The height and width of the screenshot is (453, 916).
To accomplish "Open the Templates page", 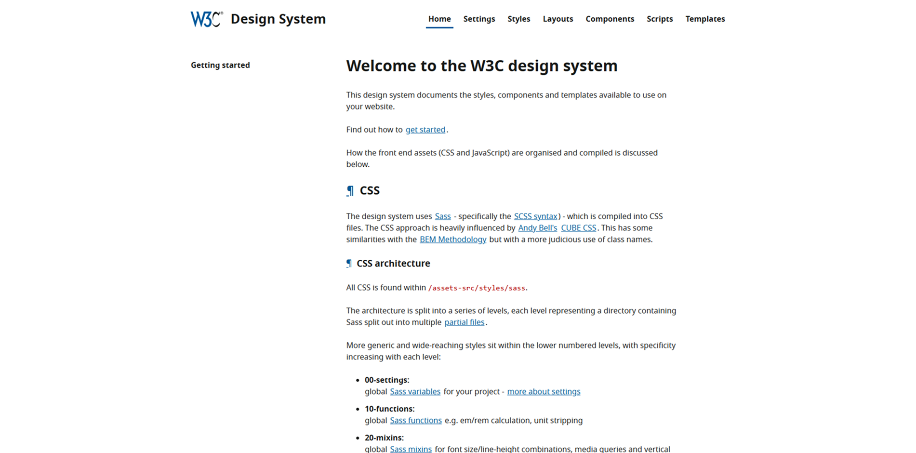I will [x=705, y=19].
